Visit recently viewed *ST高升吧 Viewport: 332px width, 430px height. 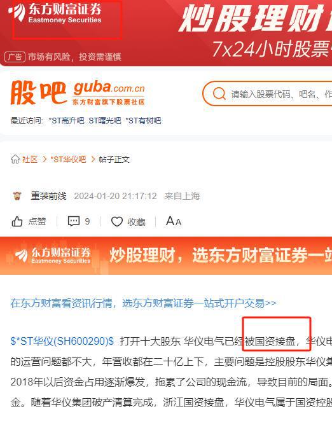point(66,120)
